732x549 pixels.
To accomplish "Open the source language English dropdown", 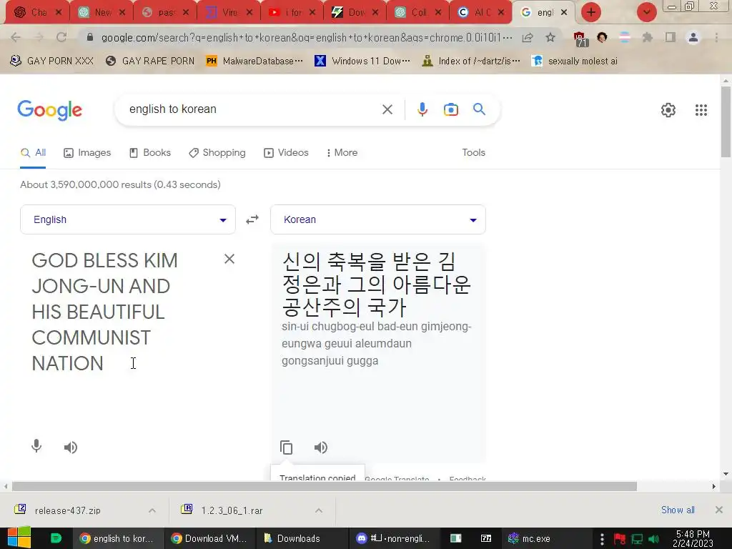I will coord(128,219).
